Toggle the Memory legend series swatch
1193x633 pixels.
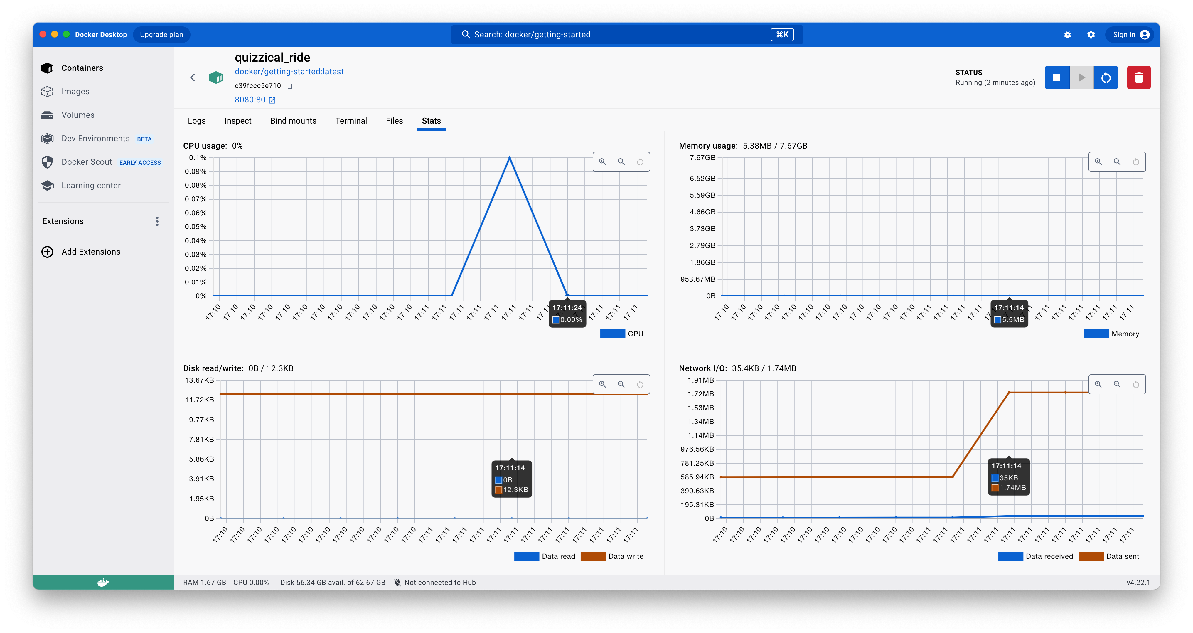pyautogui.click(x=1096, y=334)
